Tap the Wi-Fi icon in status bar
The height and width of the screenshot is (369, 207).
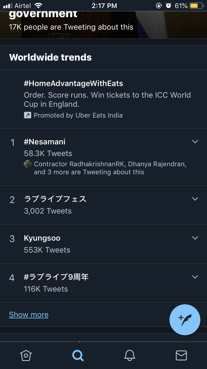38,6
